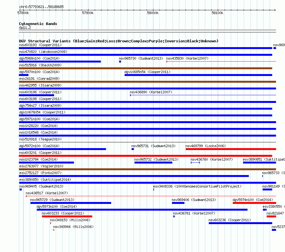Click the dgv5970n100 (Coe2014) label

click(39, 72)
